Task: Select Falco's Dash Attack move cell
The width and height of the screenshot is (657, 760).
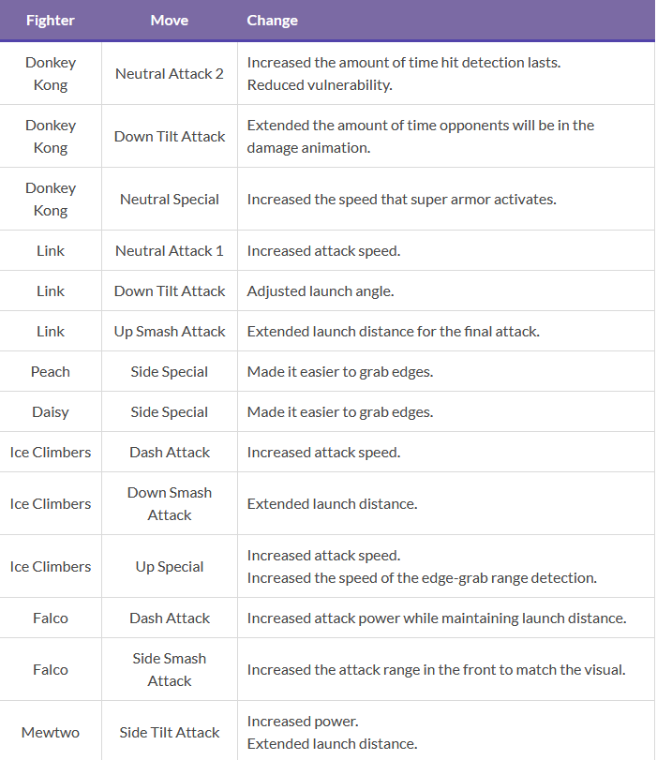Action: click(x=170, y=618)
